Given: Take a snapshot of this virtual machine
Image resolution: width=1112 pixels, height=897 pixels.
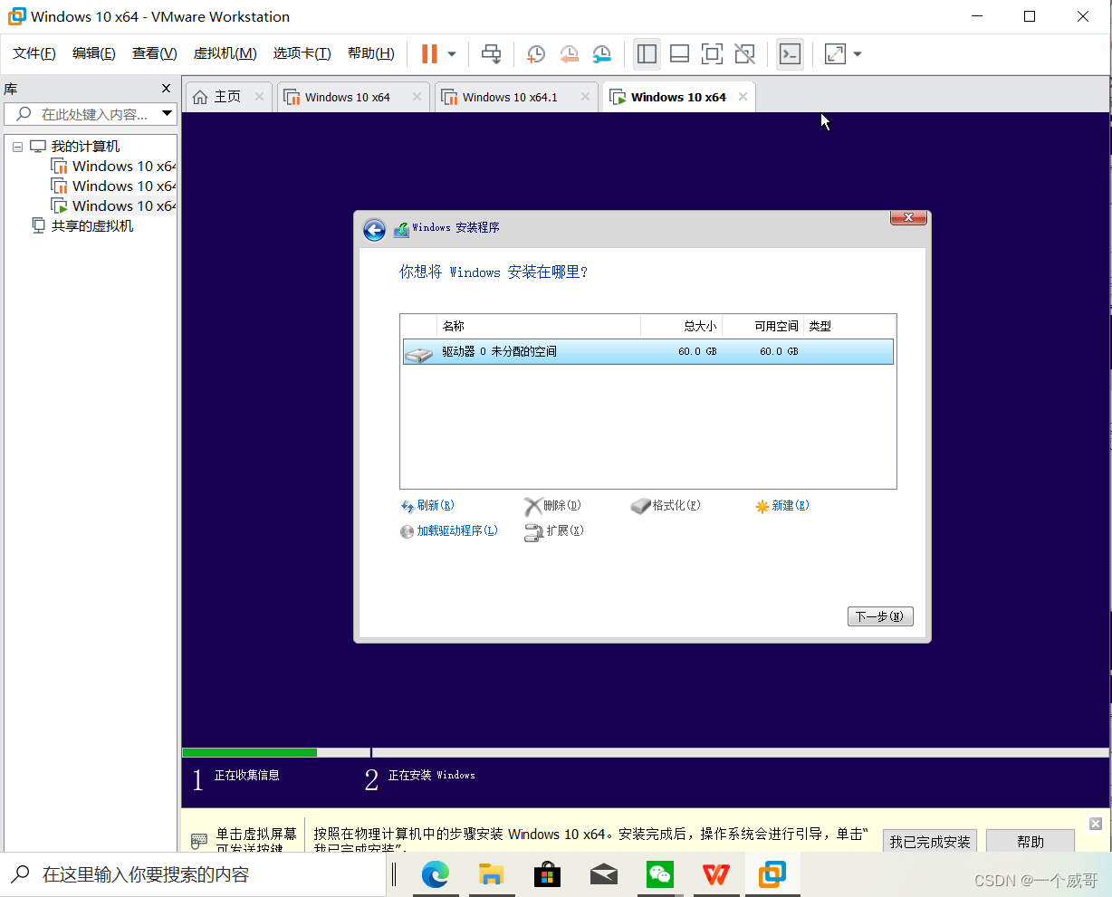Looking at the screenshot, I should pos(536,53).
